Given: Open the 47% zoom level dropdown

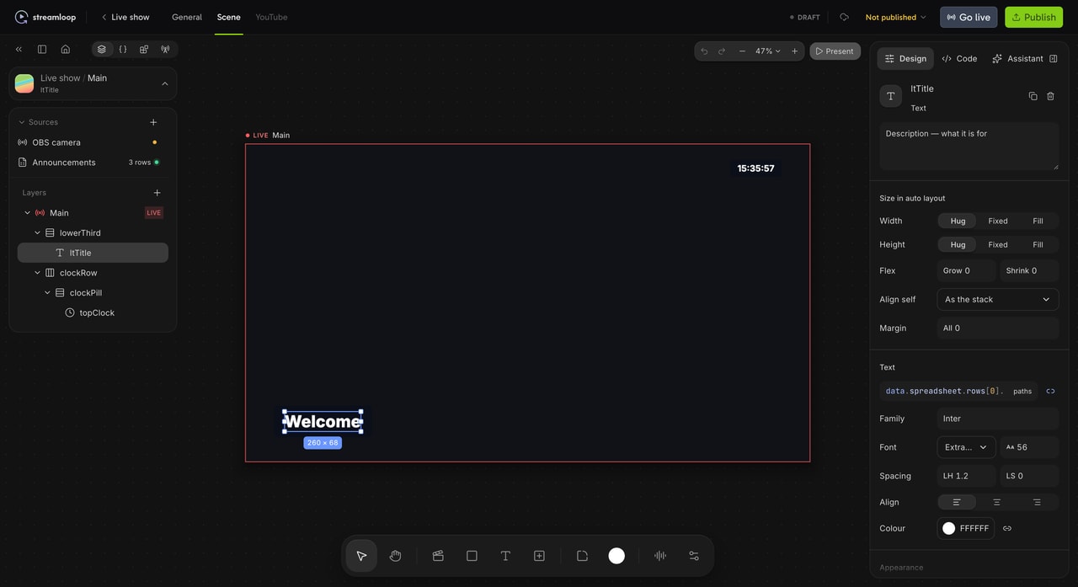Looking at the screenshot, I should coord(767,51).
